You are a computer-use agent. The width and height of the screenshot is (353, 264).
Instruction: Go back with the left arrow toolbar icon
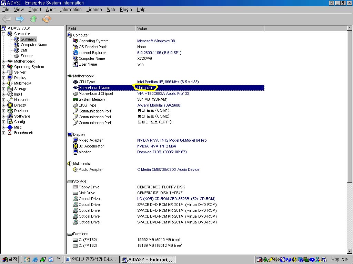[x=7, y=19]
